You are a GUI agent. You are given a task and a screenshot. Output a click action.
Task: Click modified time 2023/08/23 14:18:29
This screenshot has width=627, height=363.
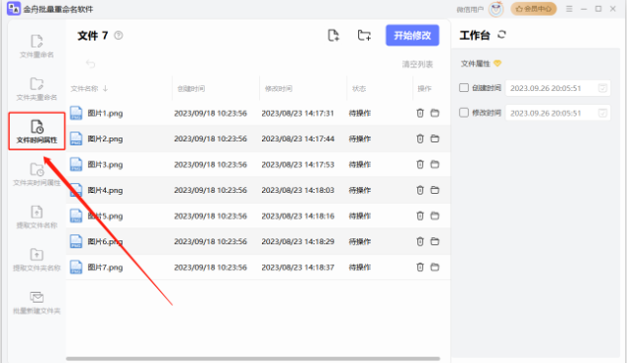coord(298,241)
